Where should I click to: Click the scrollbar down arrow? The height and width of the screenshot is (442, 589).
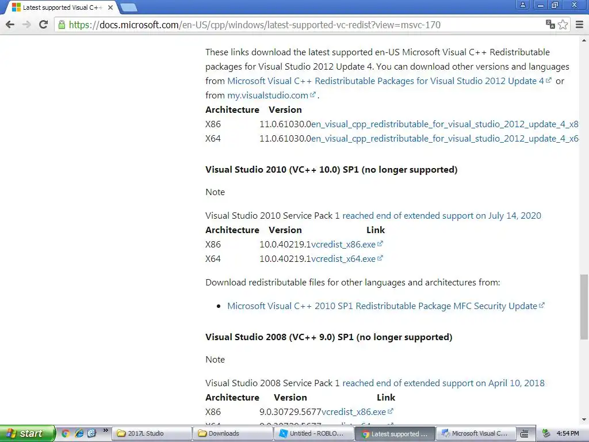point(584,420)
